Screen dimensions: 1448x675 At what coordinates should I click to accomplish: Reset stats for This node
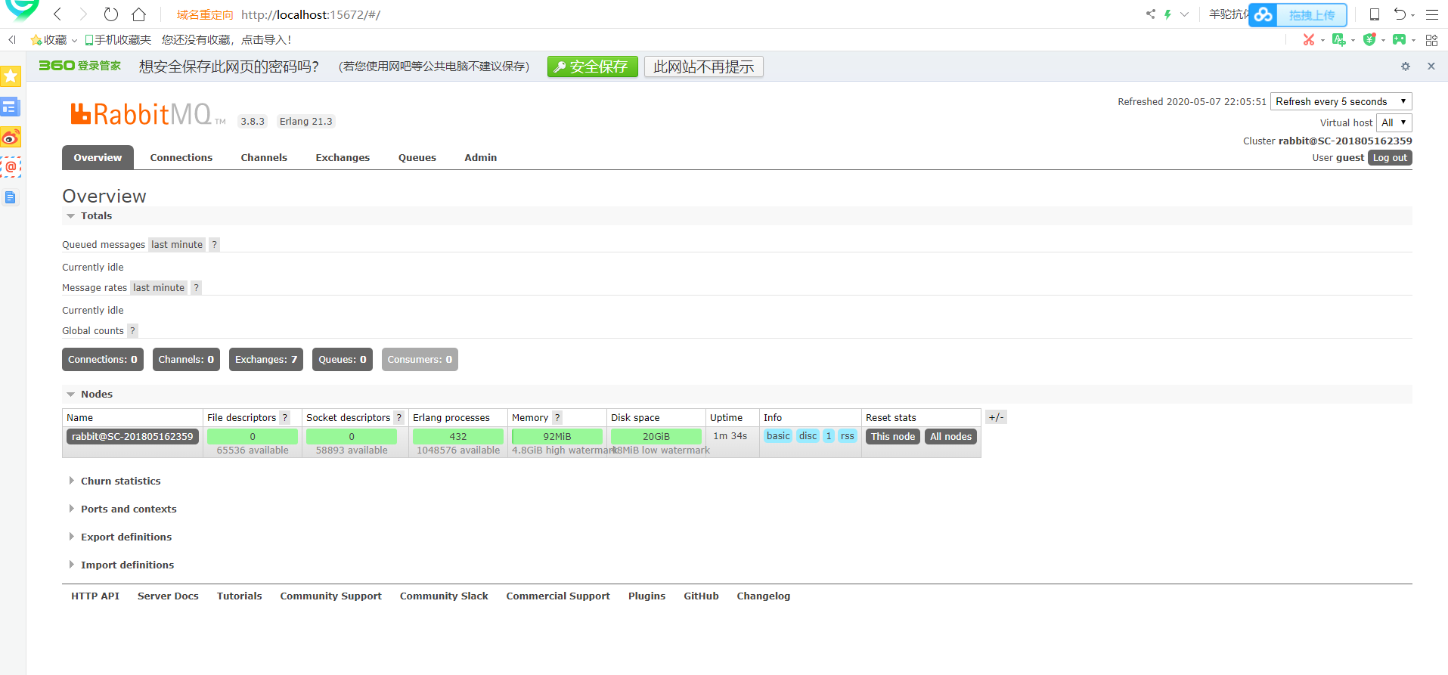click(x=893, y=436)
